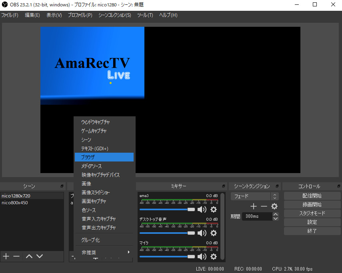This screenshot has width=342, height=273.
Task: Choose 画像スライドショー source
Action: (x=104, y=192)
